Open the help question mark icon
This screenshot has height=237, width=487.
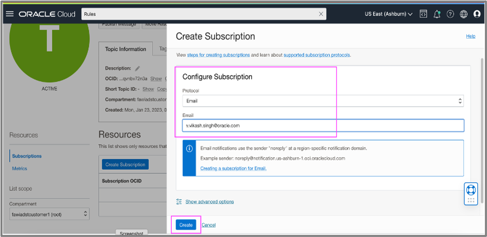450,14
